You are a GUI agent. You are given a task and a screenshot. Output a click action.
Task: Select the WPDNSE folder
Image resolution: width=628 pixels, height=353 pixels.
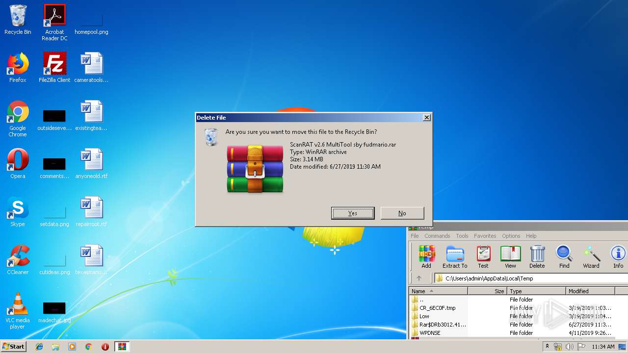512,333
